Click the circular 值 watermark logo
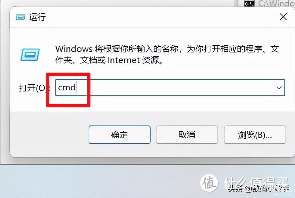 tap(209, 183)
